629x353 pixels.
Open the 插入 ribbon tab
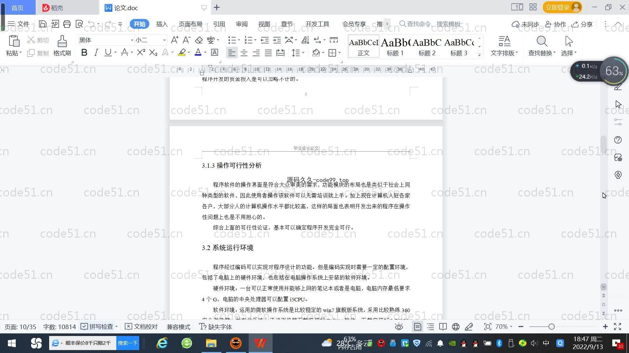coord(162,24)
